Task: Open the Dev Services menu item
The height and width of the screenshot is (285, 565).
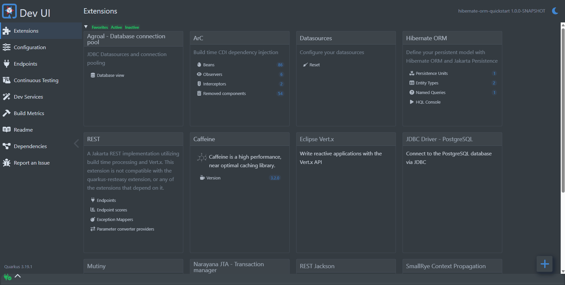Action: coord(41,97)
